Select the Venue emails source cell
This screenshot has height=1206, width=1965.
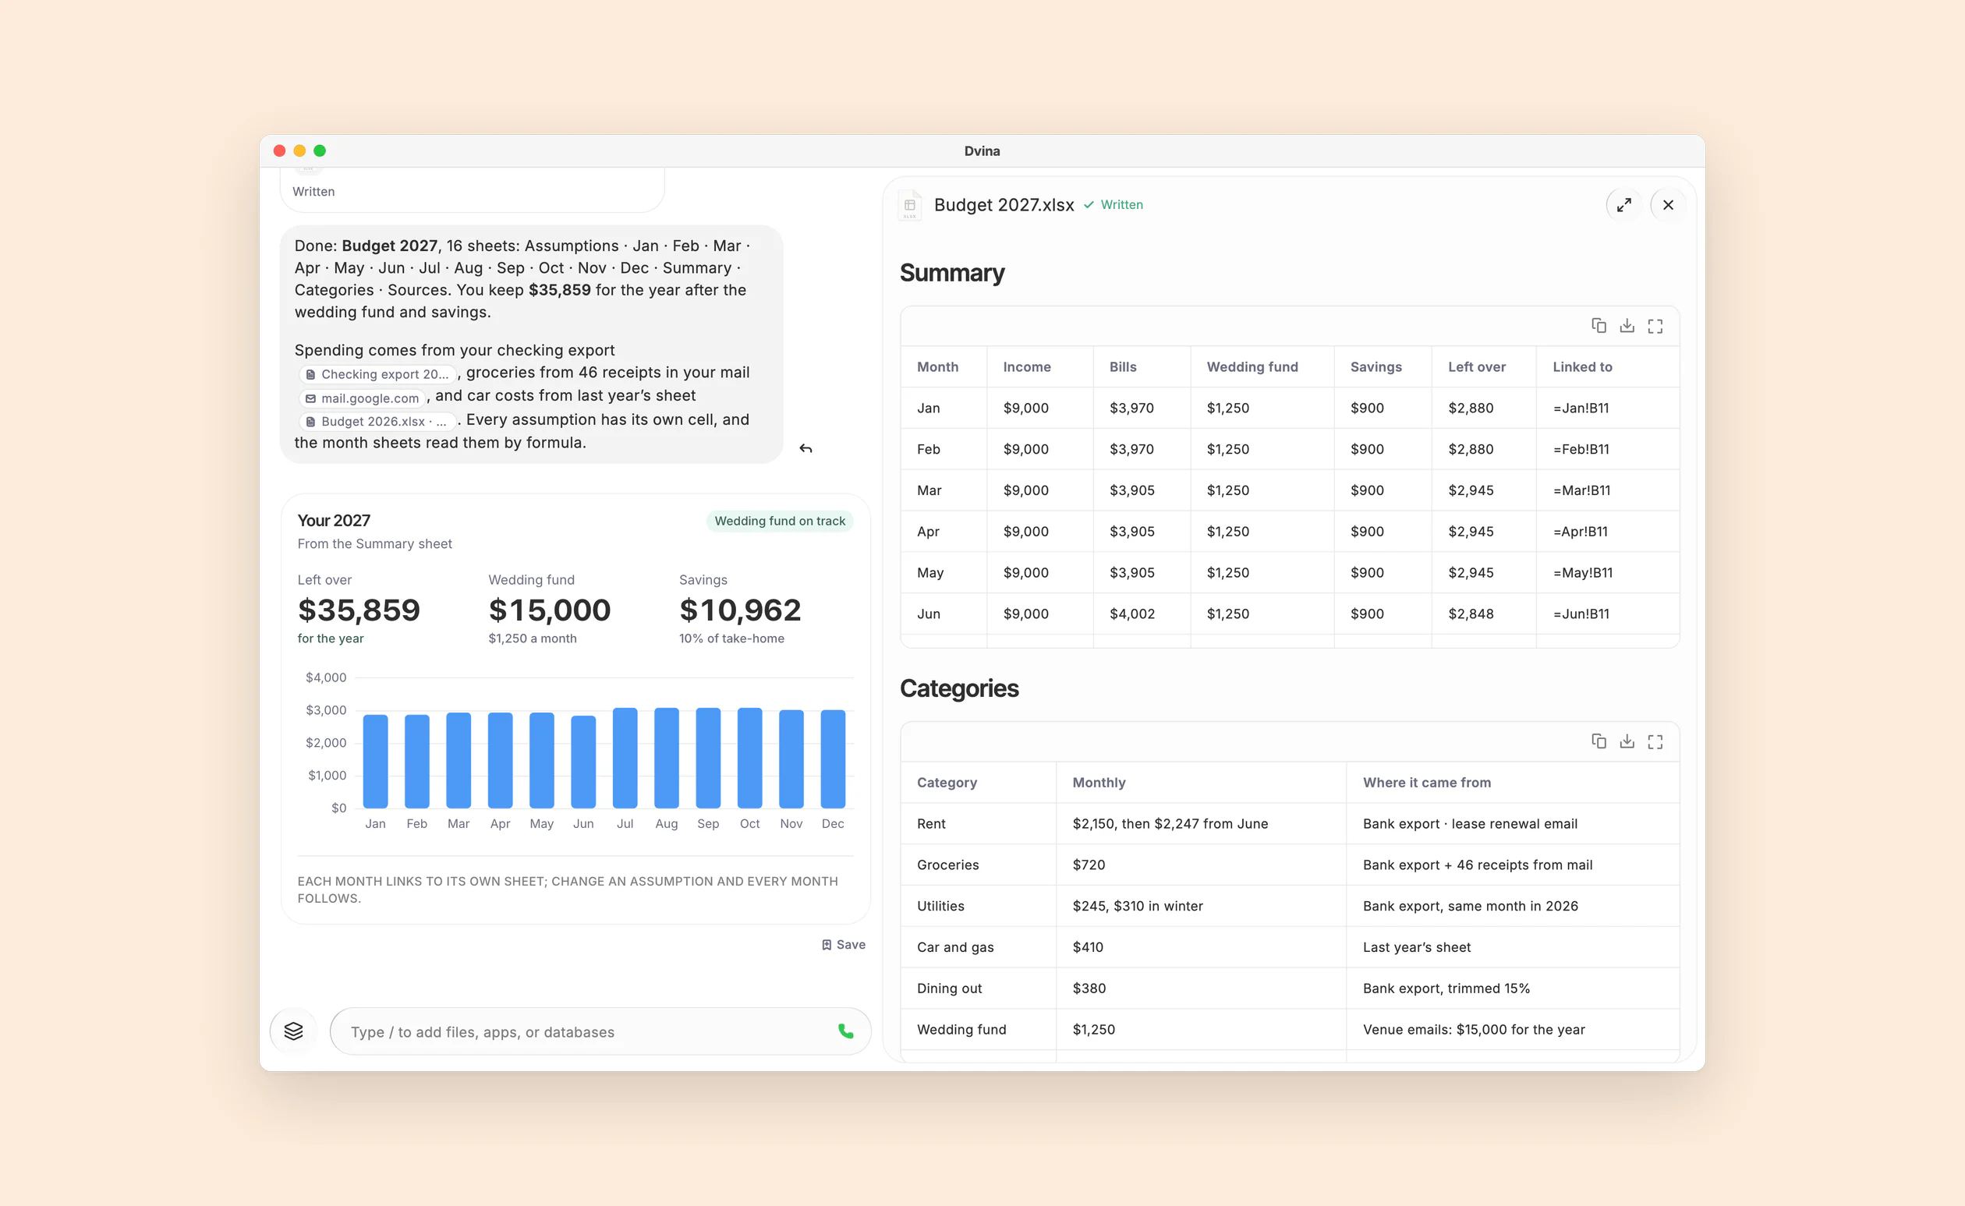point(1513,1029)
